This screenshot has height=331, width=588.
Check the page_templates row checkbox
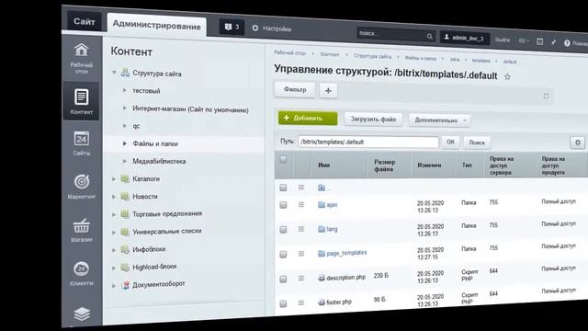point(283,254)
